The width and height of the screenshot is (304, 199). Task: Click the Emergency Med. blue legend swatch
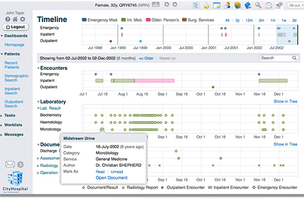(84, 19)
